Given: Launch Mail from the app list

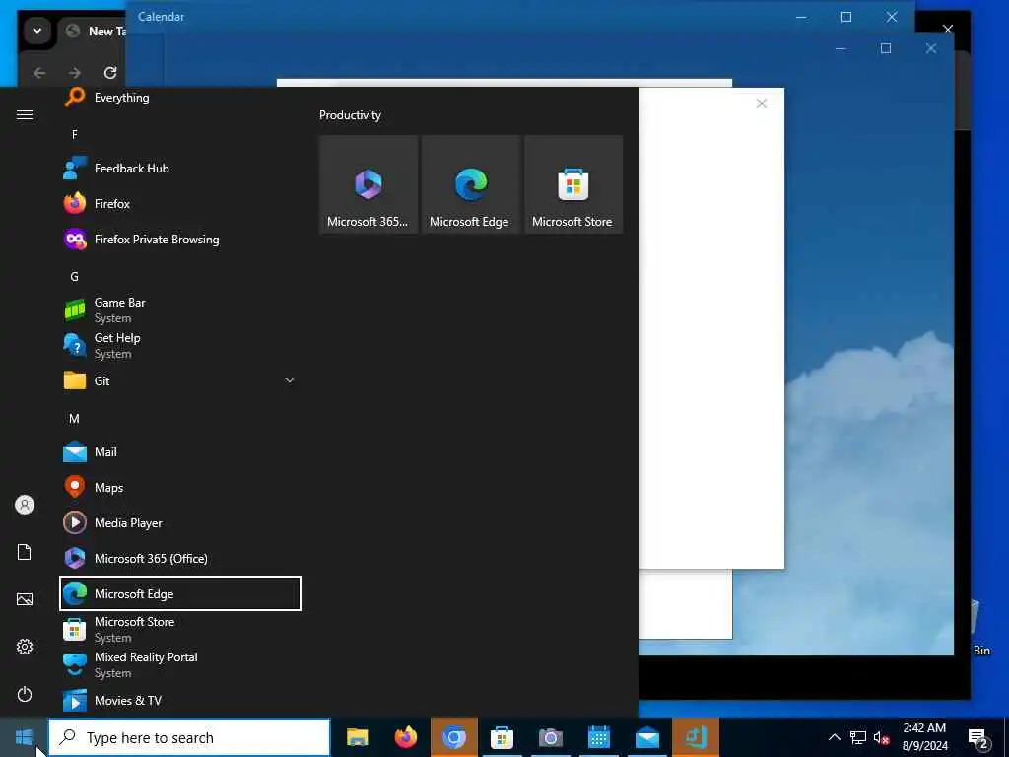Looking at the screenshot, I should tap(180, 452).
